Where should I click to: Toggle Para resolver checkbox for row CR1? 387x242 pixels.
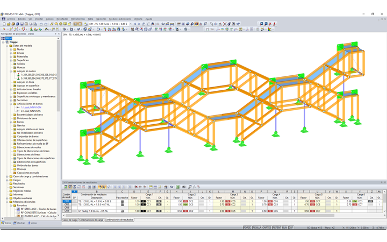coord(122,202)
